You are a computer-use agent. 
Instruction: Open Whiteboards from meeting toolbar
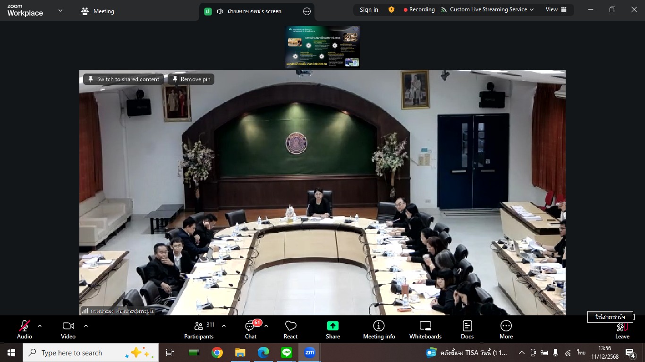[x=425, y=329]
